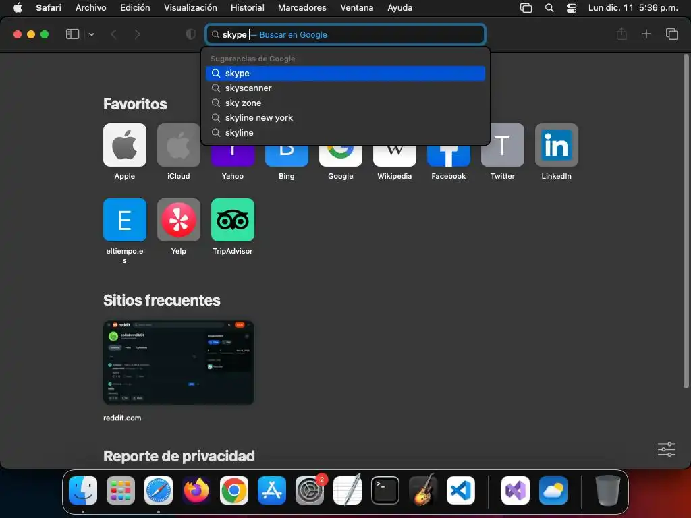The width and height of the screenshot is (691, 518).
Task: Open Launchpad from the Dock
Action: [x=121, y=490]
